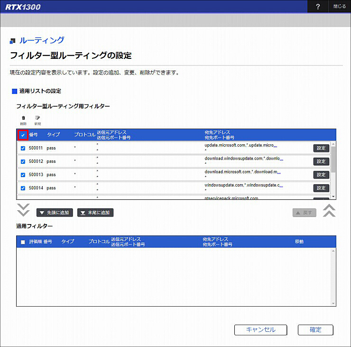
Task: Toggle the select-all checkbox in filter header
Action: pyautogui.click(x=23, y=135)
